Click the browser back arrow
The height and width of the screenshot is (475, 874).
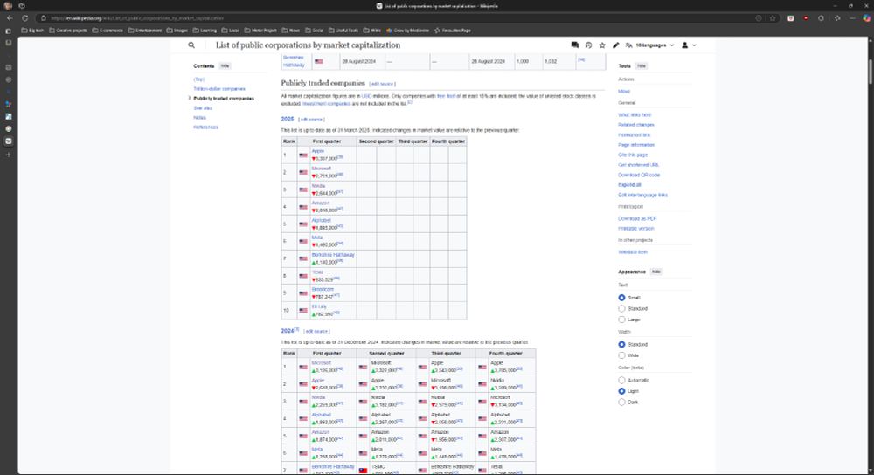coord(10,17)
